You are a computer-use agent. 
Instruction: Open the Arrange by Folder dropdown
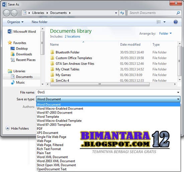click(165, 33)
